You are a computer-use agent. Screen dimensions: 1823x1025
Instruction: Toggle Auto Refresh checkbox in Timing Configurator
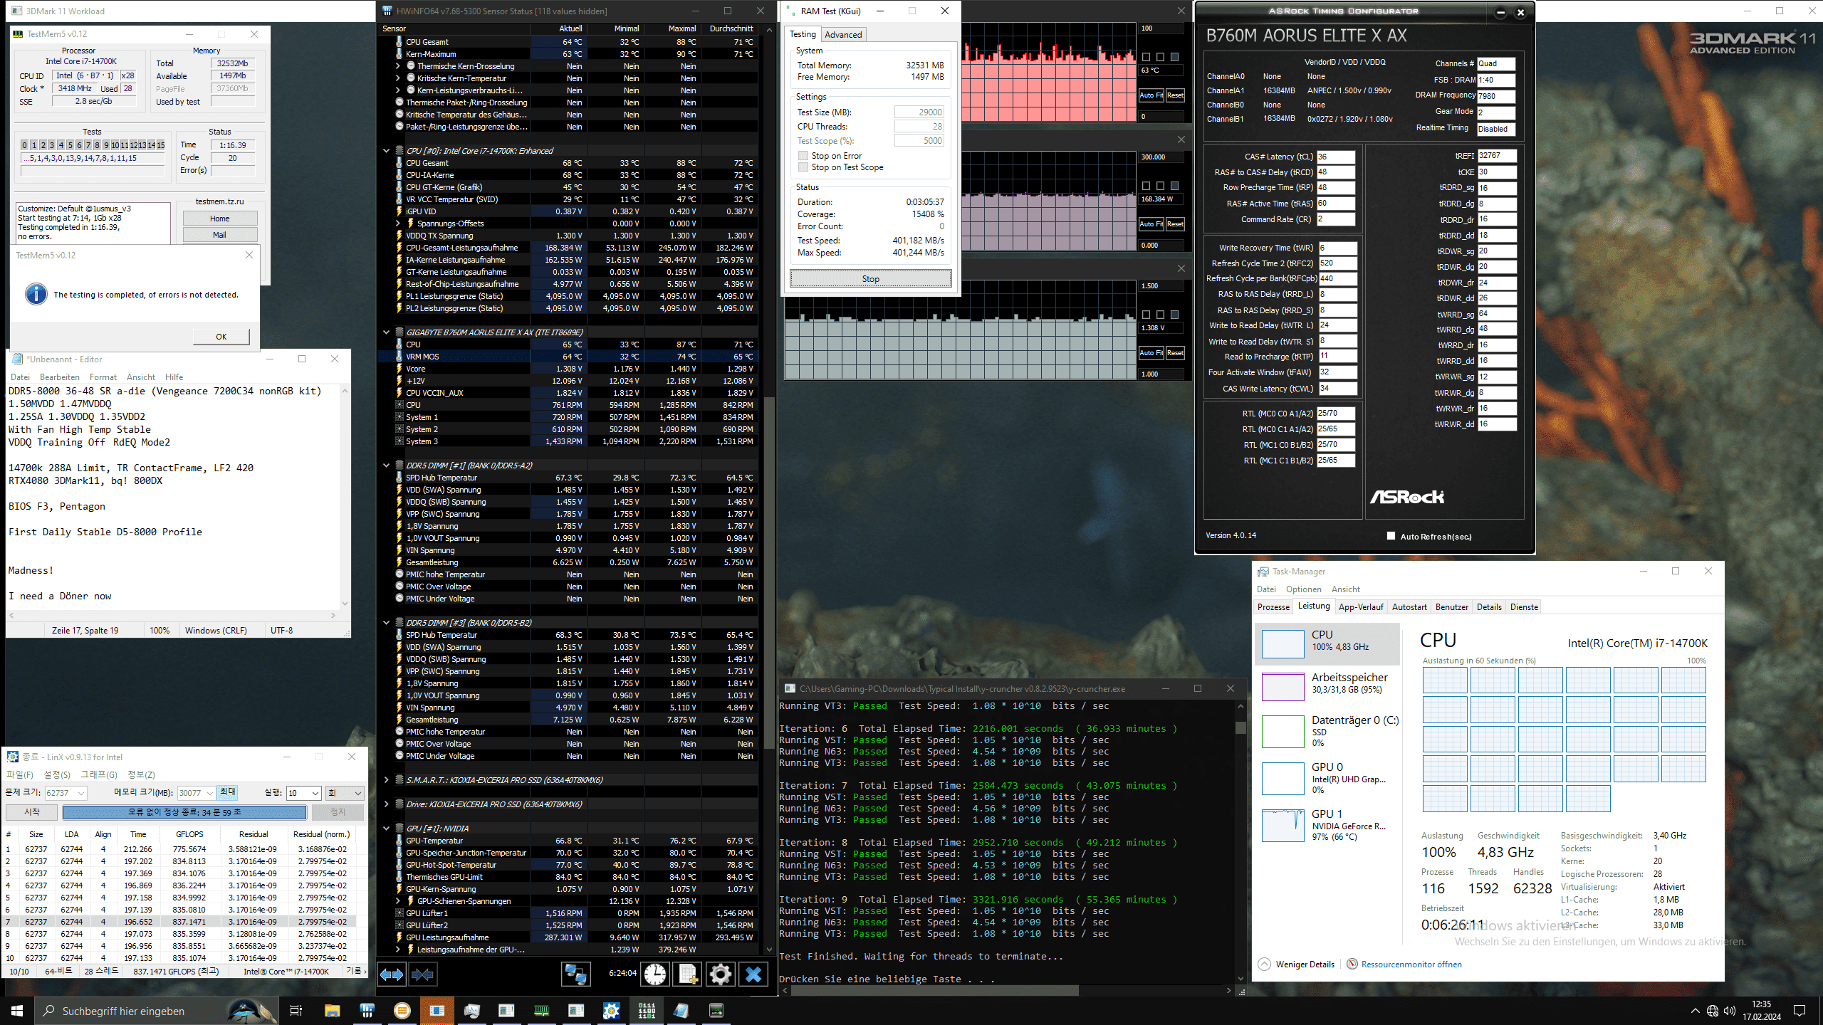pos(1391,536)
